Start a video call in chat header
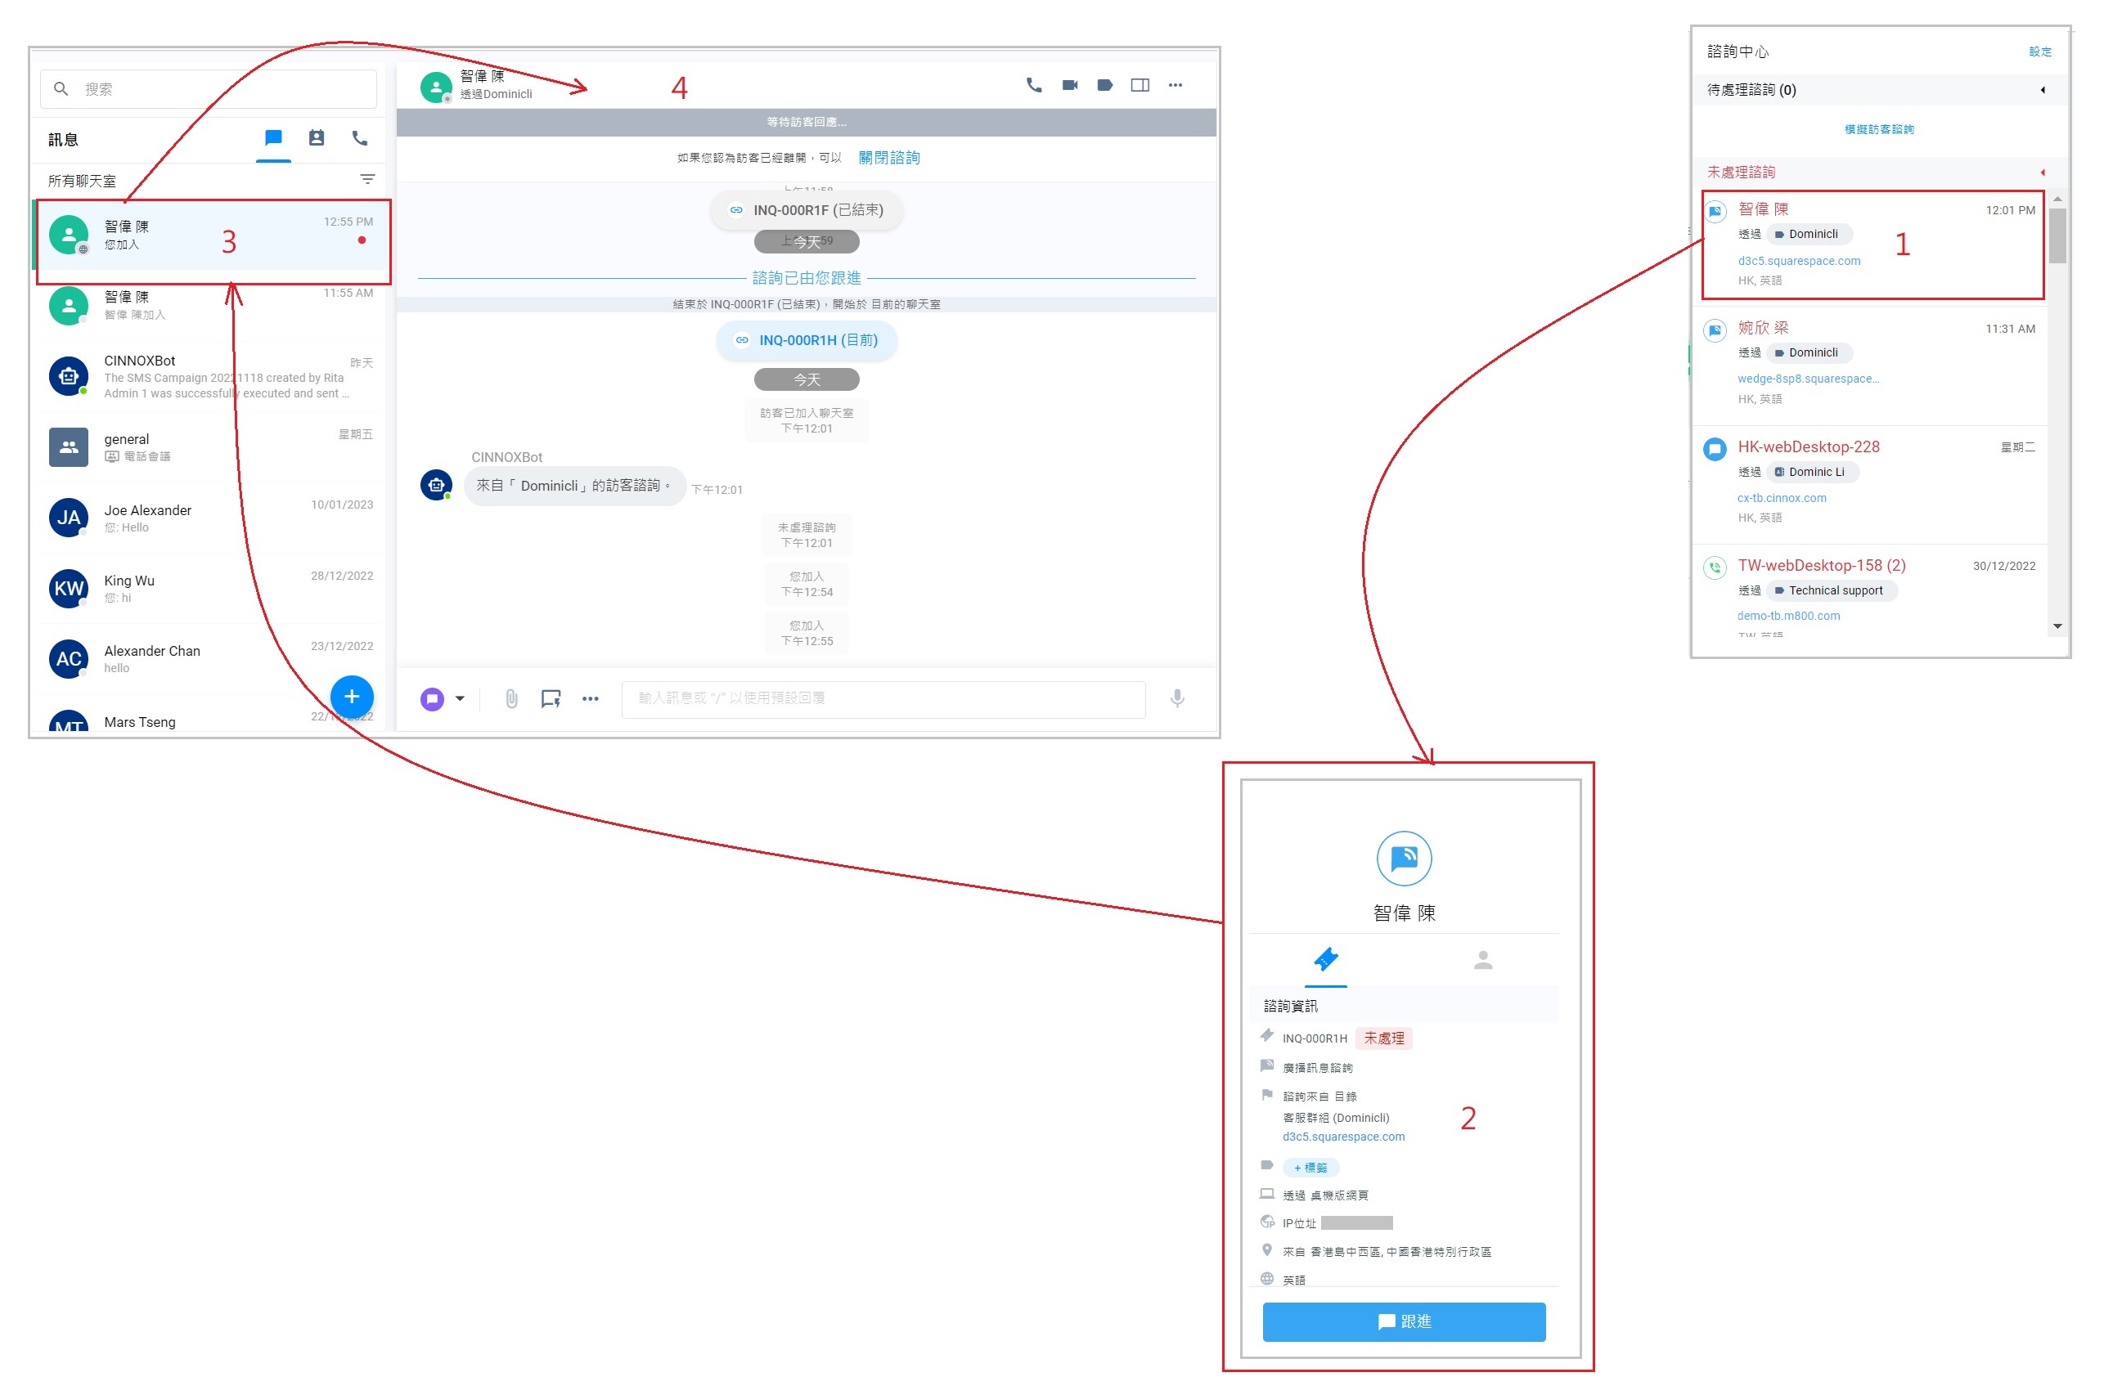This screenshot has height=1386, width=2104. [1070, 85]
